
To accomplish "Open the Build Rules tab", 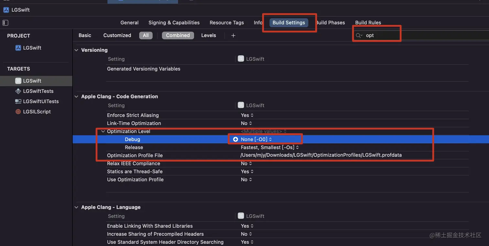I will [x=368, y=23].
